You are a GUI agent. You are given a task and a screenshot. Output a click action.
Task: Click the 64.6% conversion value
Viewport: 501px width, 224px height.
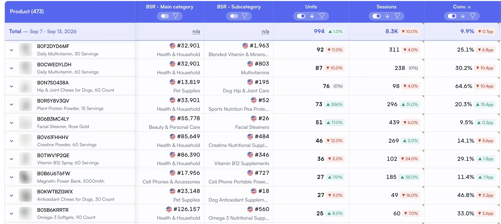pyautogui.click(x=464, y=86)
